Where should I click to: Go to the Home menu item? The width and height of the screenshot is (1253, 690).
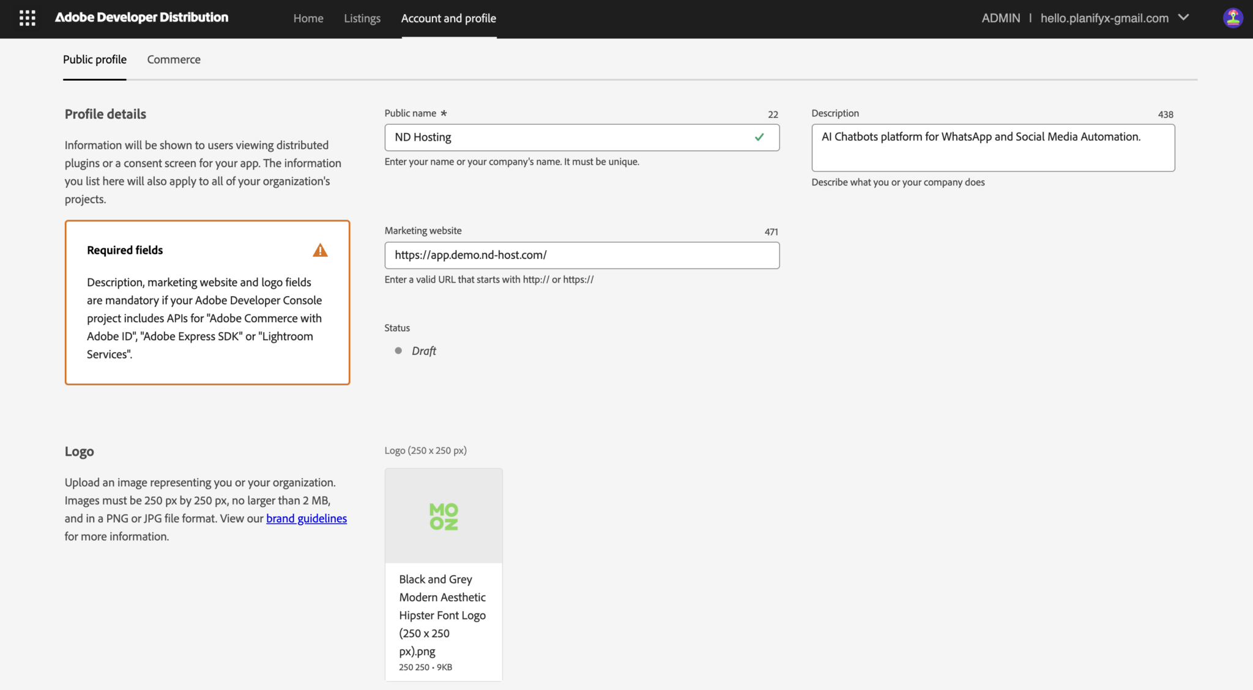tap(308, 18)
